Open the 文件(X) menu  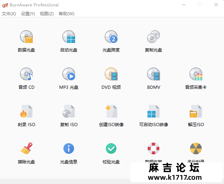(x=9, y=14)
